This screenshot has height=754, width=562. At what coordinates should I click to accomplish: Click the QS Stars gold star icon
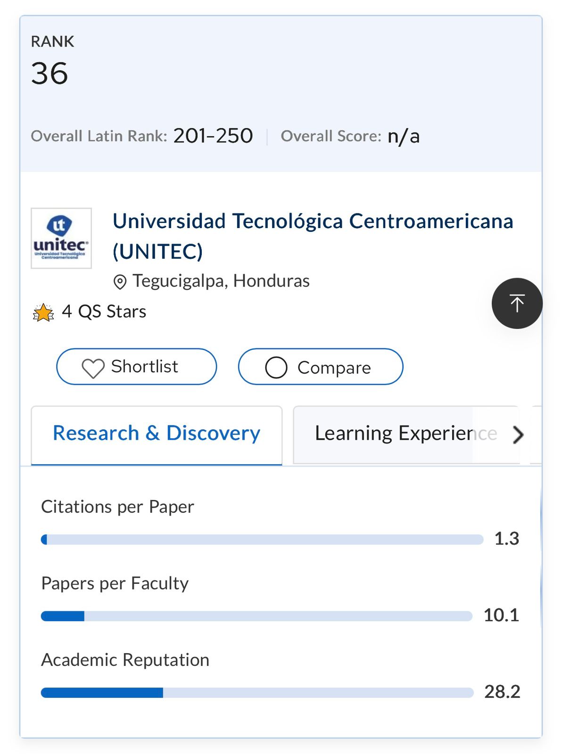pos(43,312)
